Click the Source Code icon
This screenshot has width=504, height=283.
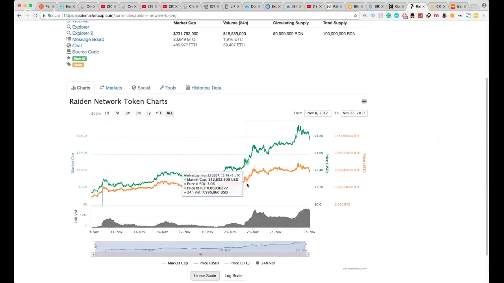pos(69,52)
